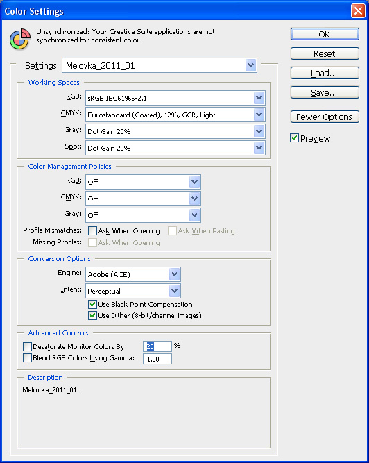Open the Working Spaces RGB dropdown

175,98
